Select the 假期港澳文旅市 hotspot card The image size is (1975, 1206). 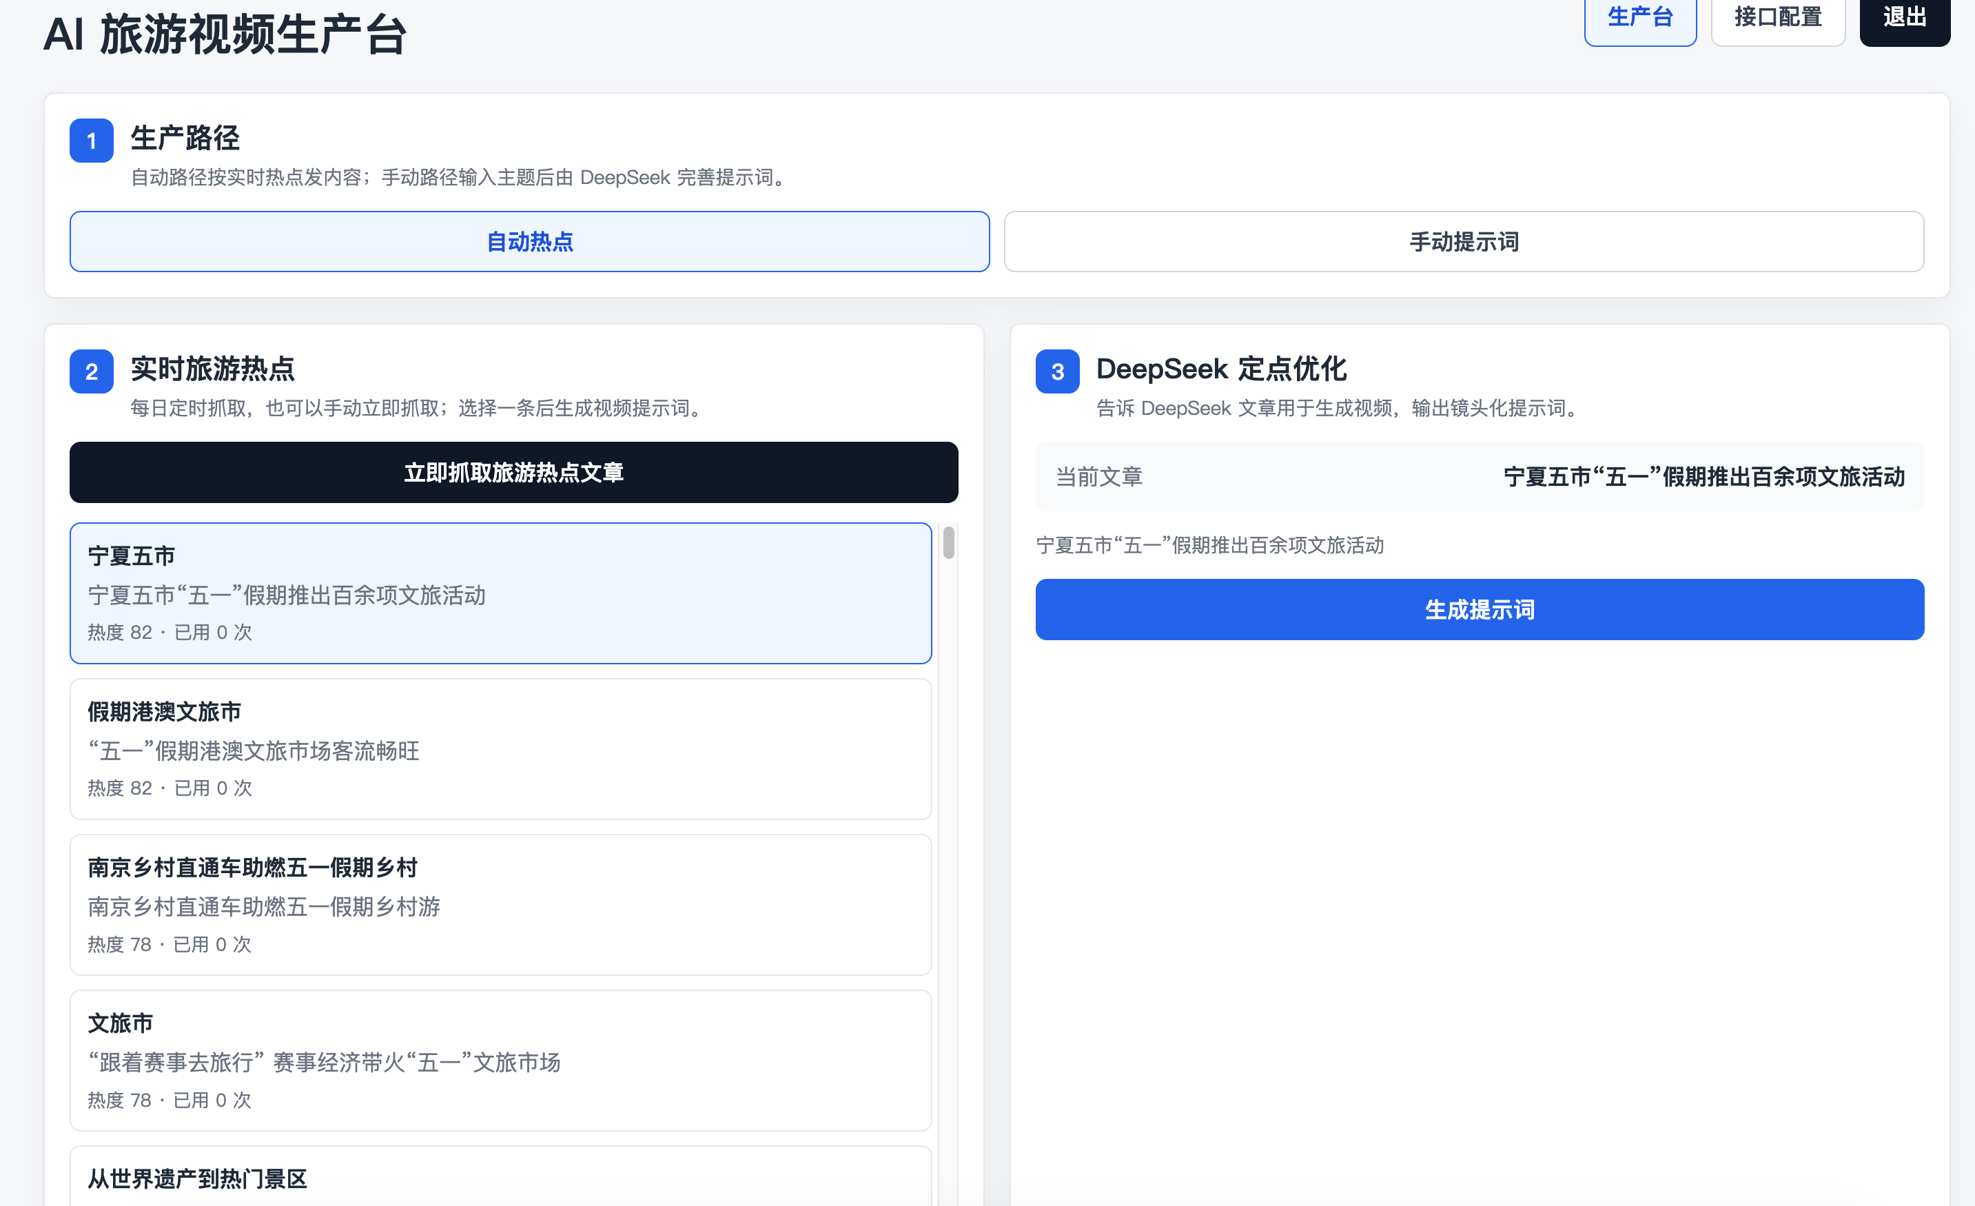500,749
